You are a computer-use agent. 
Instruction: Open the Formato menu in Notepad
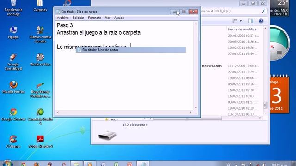point(94,18)
